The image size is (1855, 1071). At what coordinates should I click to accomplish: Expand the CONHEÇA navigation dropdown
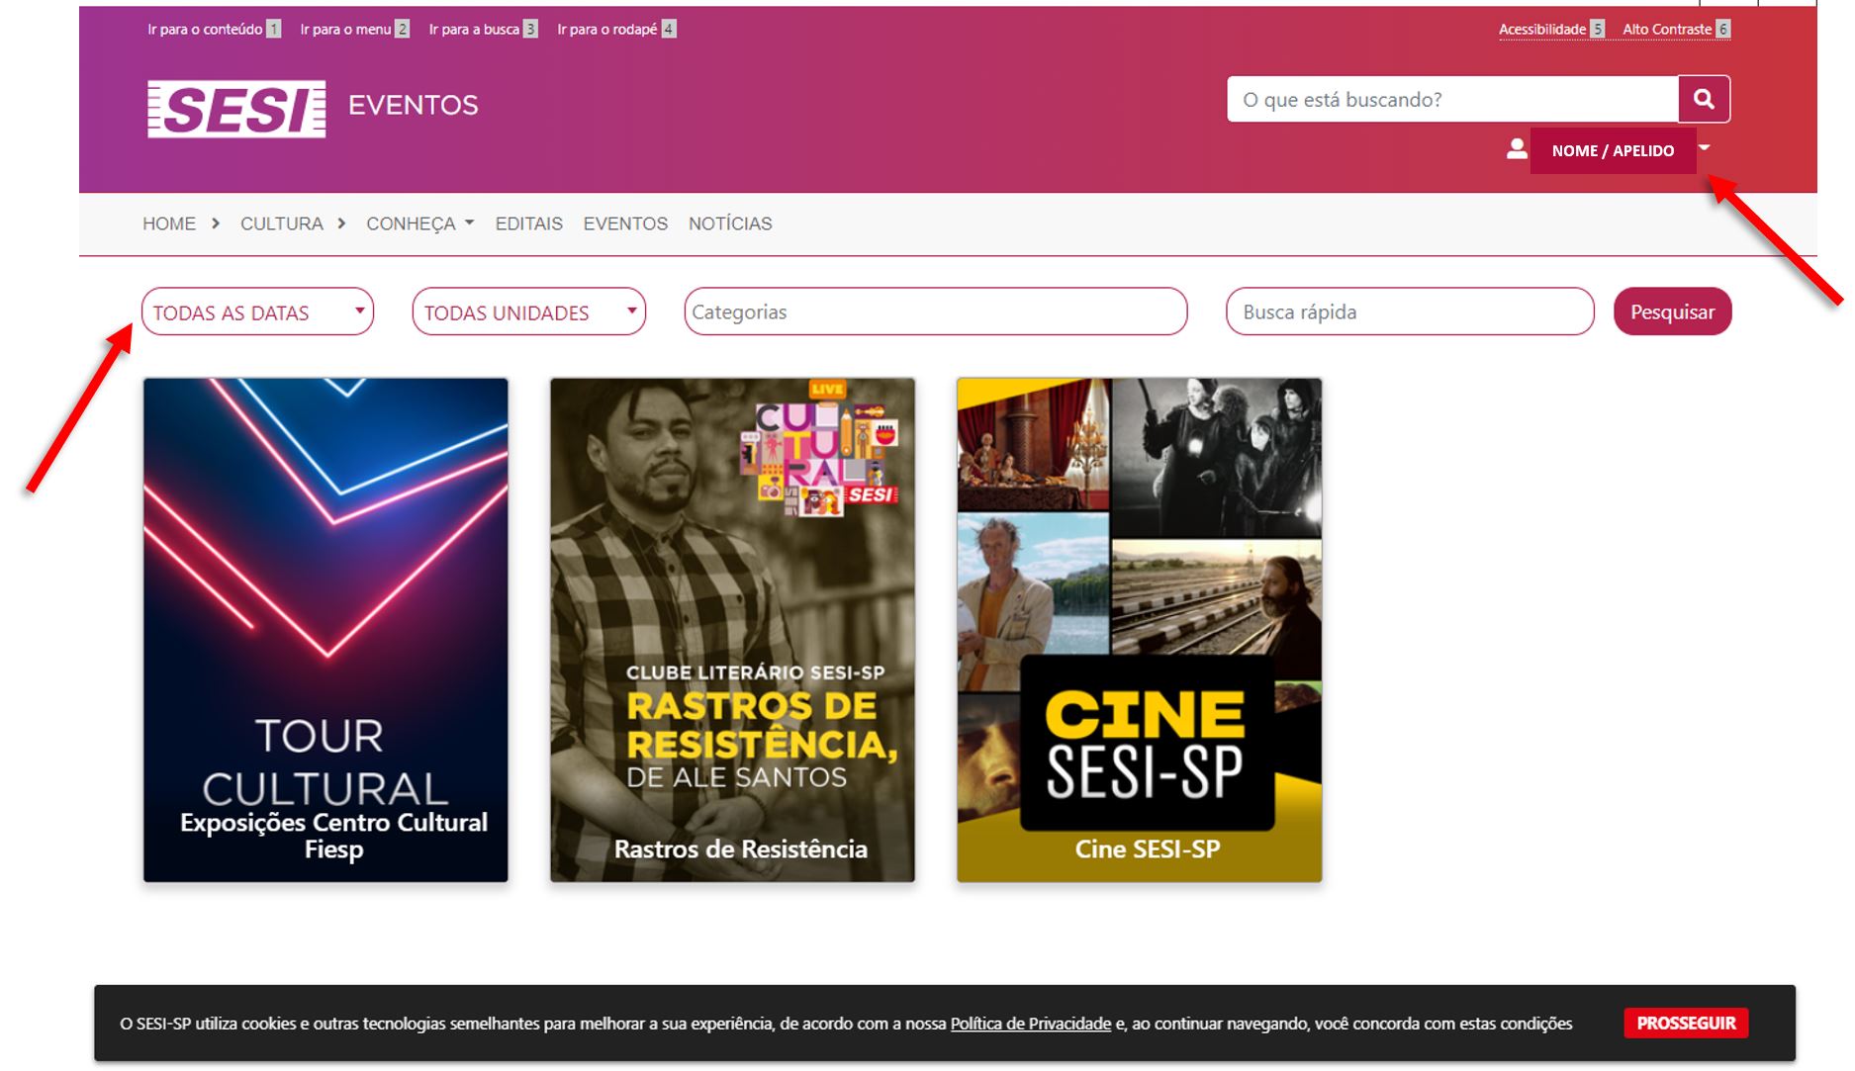click(418, 223)
